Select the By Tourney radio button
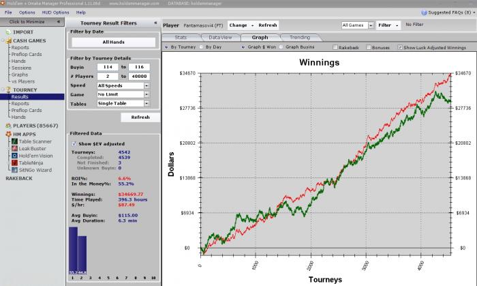The image size is (477, 286). (x=166, y=47)
